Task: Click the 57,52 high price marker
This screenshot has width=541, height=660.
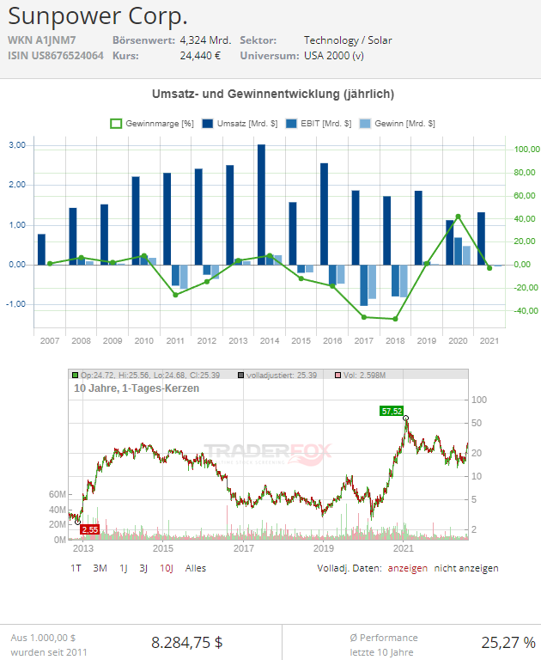Action: tap(392, 411)
